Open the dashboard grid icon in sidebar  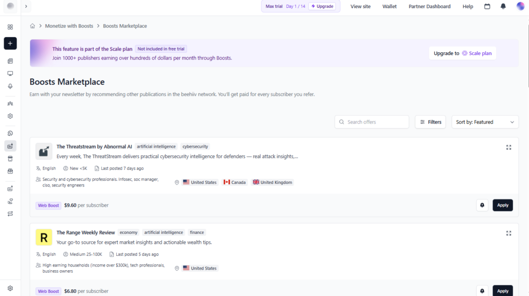[10, 27]
